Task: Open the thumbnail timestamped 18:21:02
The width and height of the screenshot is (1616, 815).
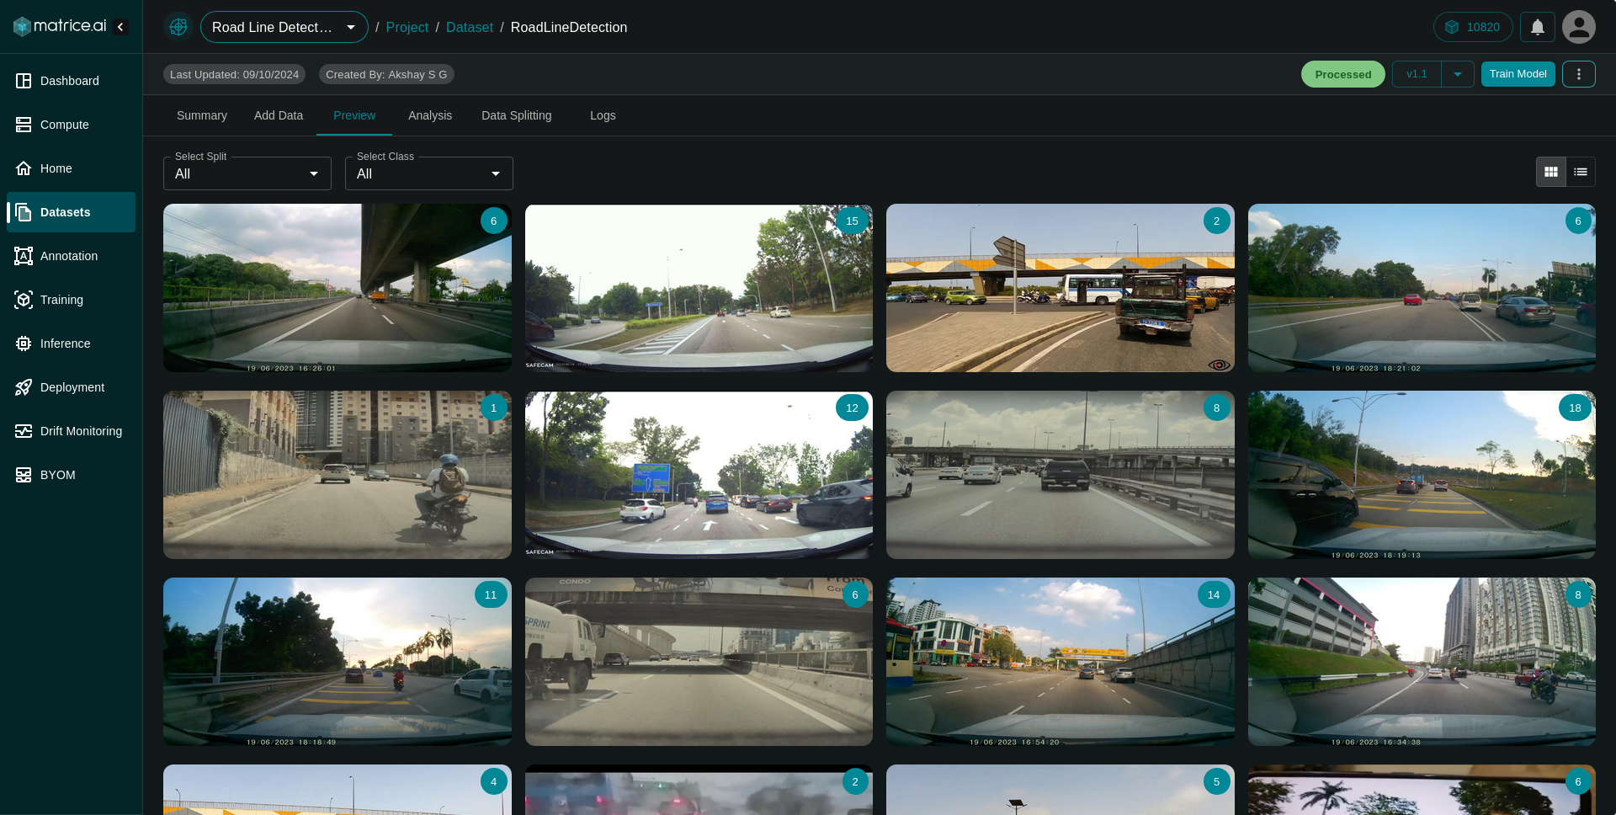Action: pos(1422,288)
